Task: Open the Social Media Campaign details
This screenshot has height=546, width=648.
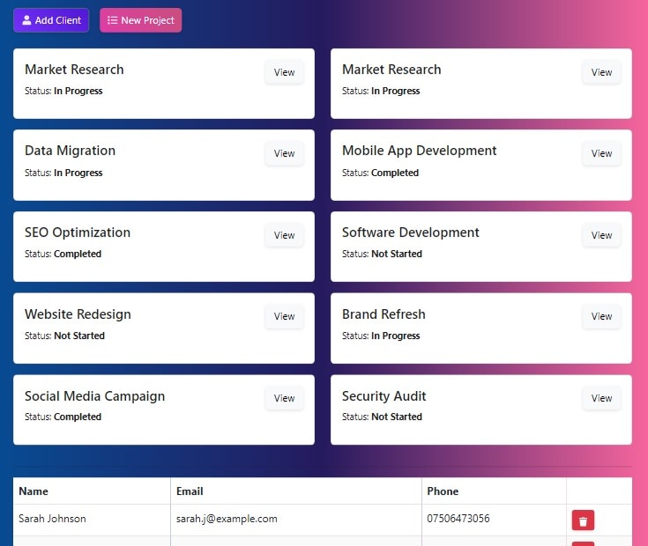Action: (x=284, y=398)
